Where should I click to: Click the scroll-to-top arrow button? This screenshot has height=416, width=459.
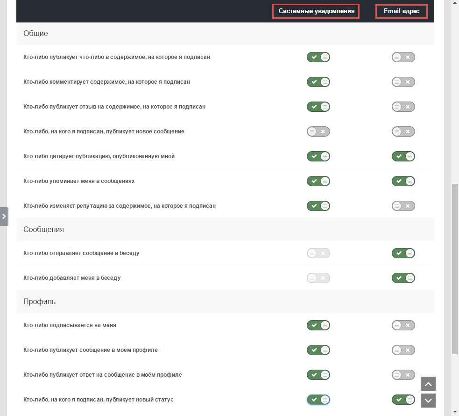(428, 384)
